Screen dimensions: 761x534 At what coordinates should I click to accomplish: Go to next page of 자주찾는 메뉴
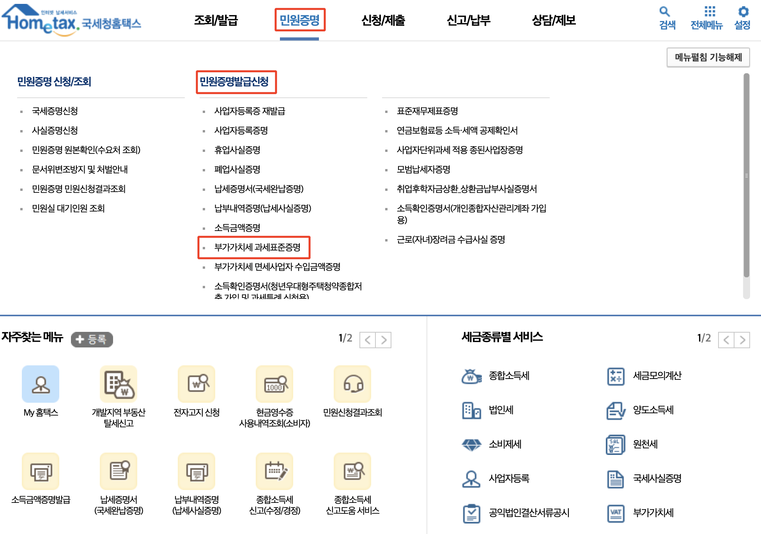pos(384,340)
